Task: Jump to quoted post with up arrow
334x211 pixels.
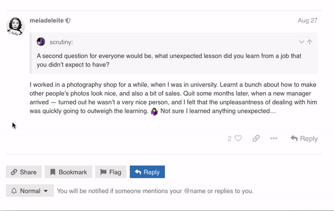Action: [x=310, y=42]
